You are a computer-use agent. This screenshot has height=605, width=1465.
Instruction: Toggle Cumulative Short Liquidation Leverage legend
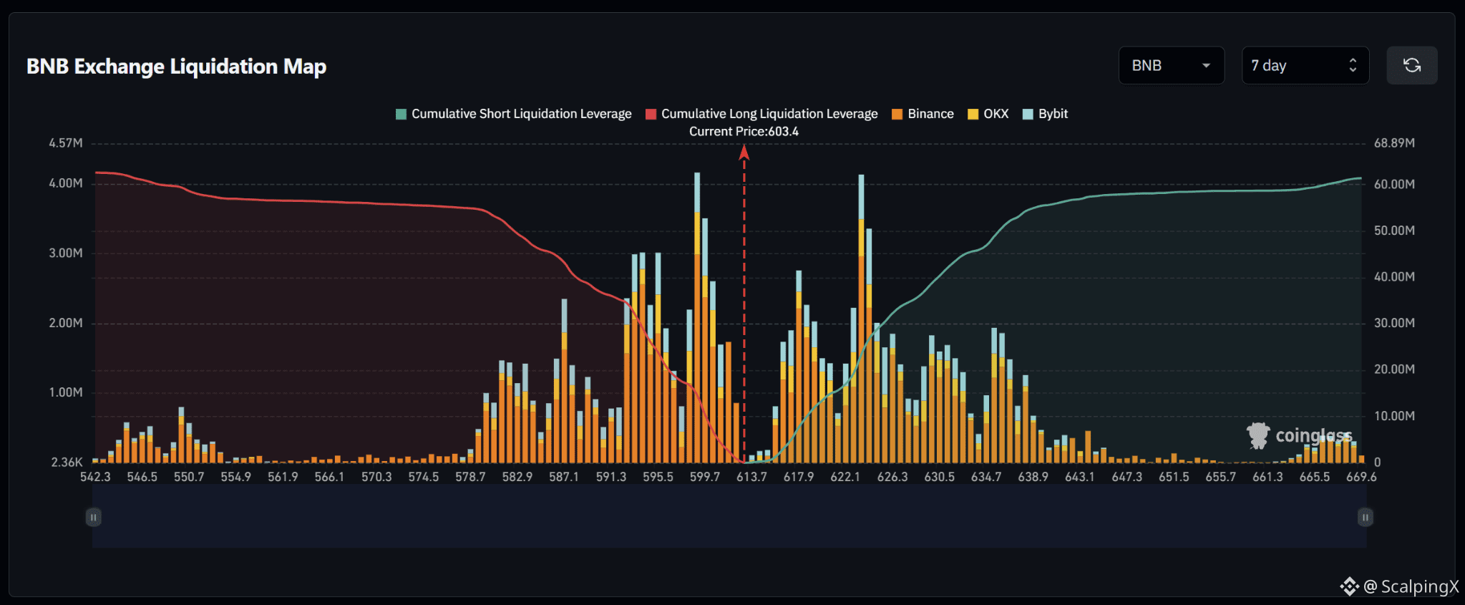[x=514, y=114]
